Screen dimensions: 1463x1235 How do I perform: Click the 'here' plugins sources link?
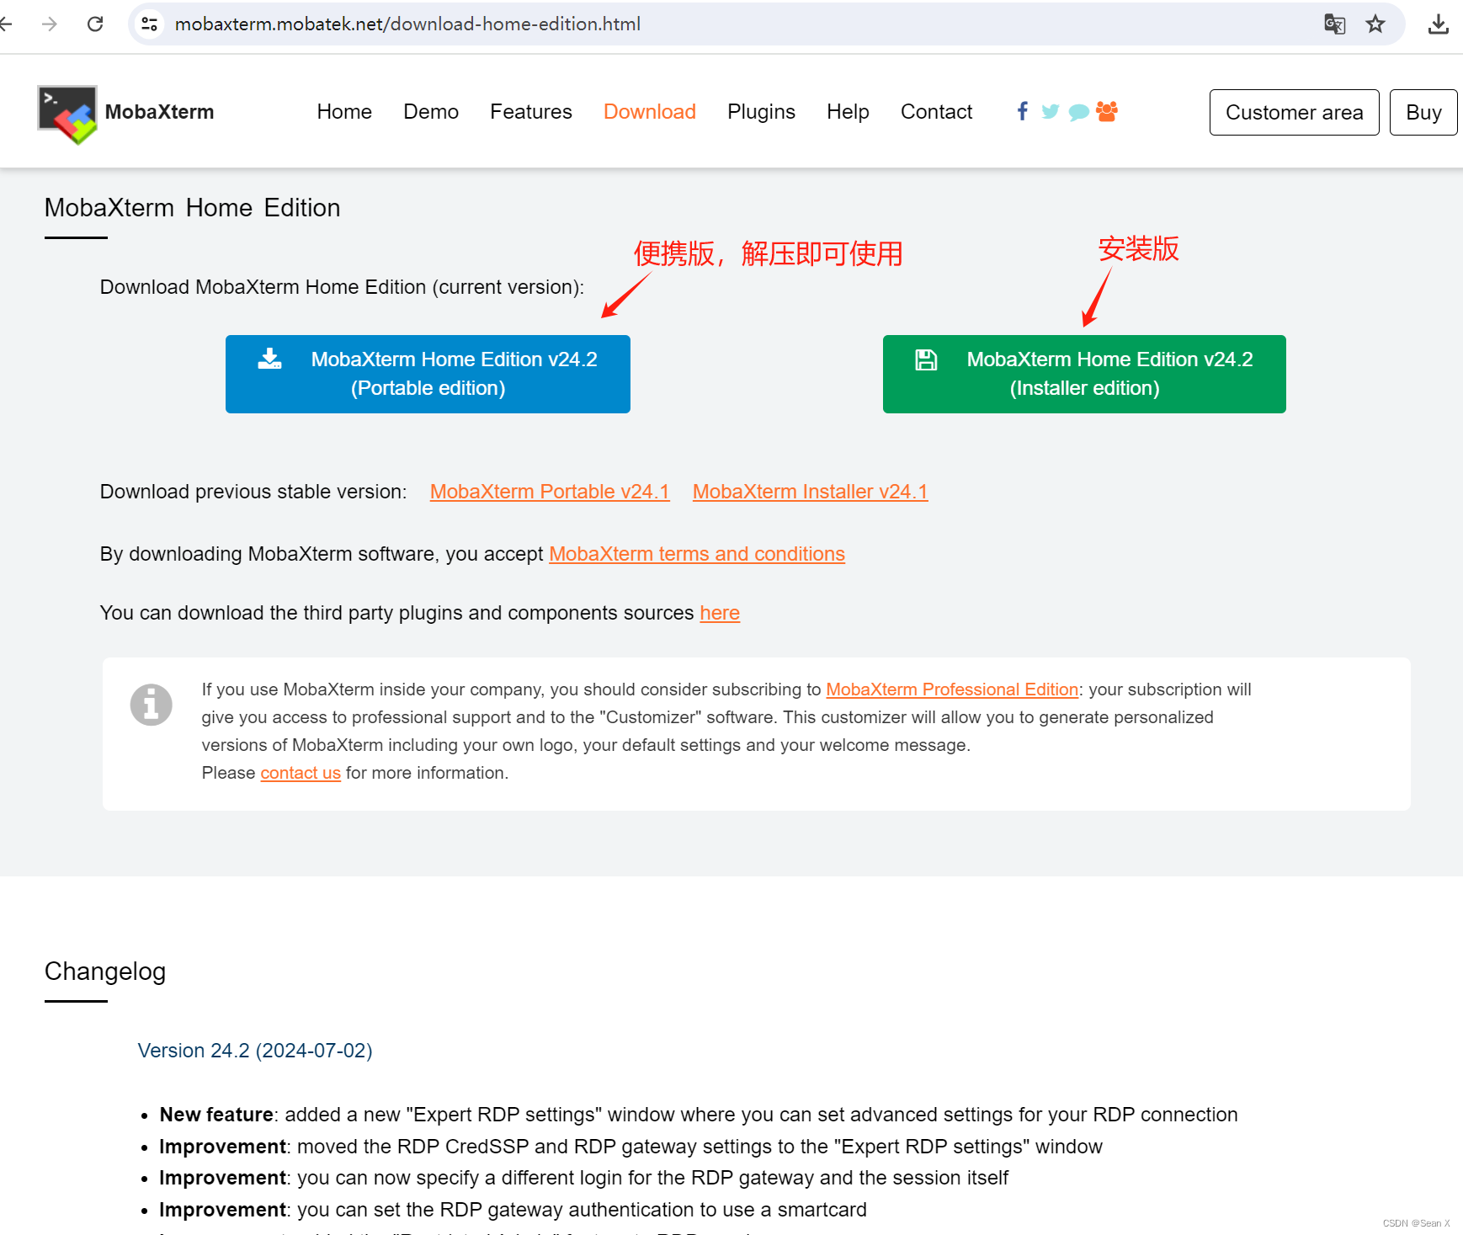(720, 613)
